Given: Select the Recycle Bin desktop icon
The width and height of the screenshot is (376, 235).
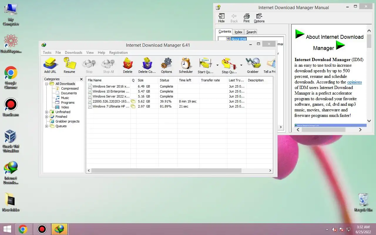Looking at the screenshot, I should 363,202.
